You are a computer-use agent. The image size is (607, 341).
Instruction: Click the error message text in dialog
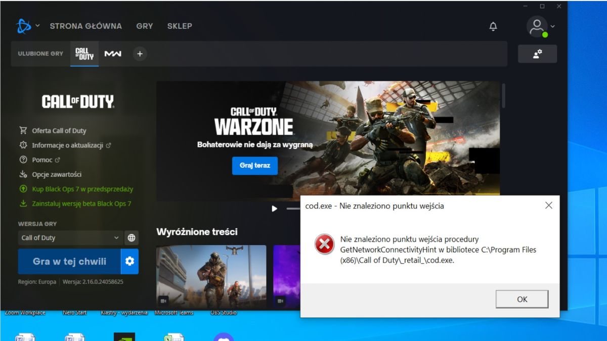pos(438,250)
